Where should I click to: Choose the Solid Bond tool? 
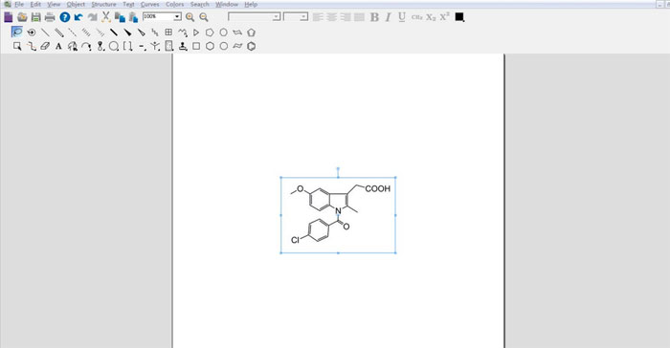coord(45,33)
